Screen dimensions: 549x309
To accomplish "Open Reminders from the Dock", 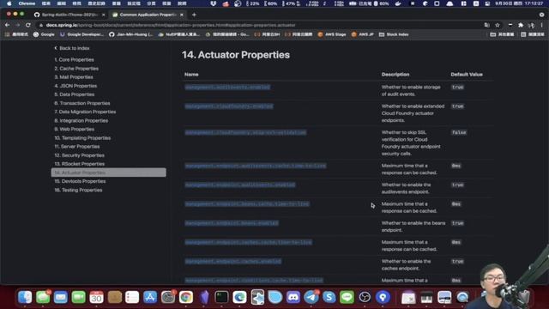I will [132, 297].
